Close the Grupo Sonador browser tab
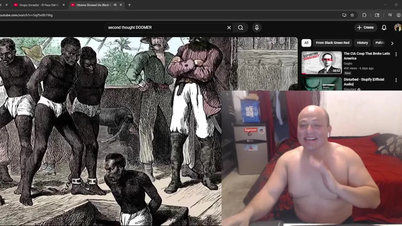 coord(64,5)
